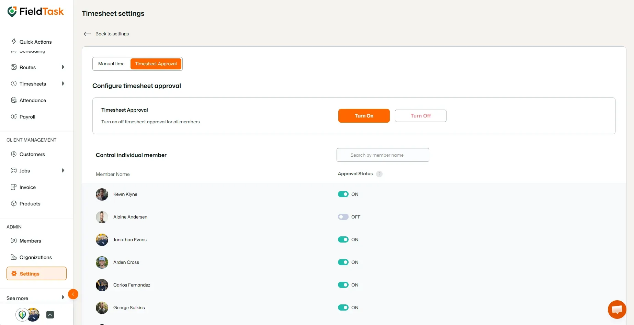Click the George Sulkins name
Viewport: 634px width, 325px height.
[x=129, y=307]
